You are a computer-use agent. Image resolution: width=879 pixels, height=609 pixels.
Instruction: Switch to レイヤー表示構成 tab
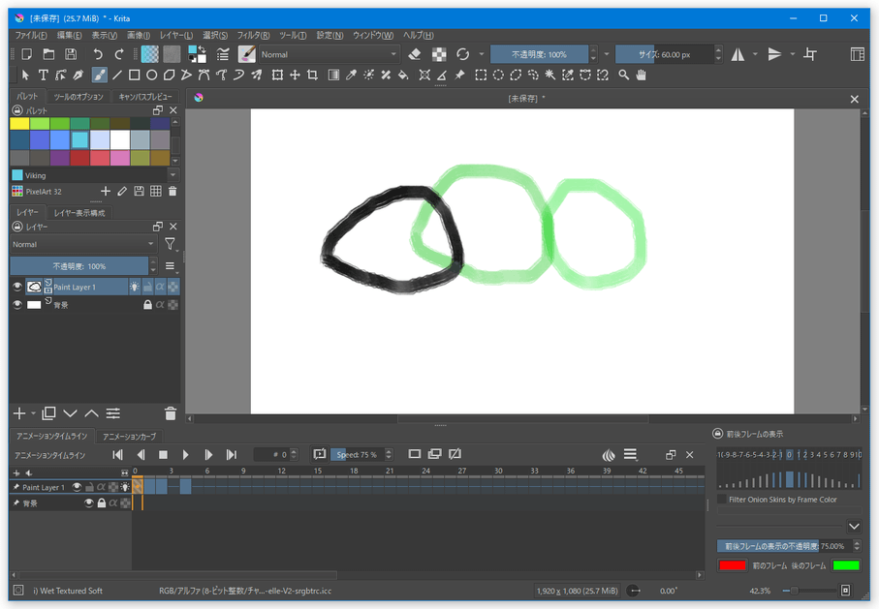[x=79, y=213]
